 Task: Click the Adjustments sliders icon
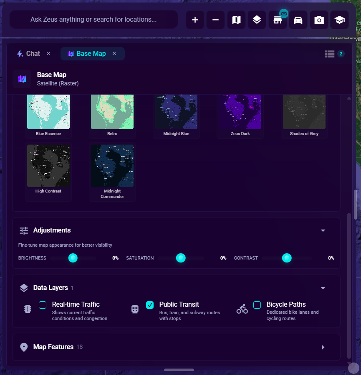point(24,230)
